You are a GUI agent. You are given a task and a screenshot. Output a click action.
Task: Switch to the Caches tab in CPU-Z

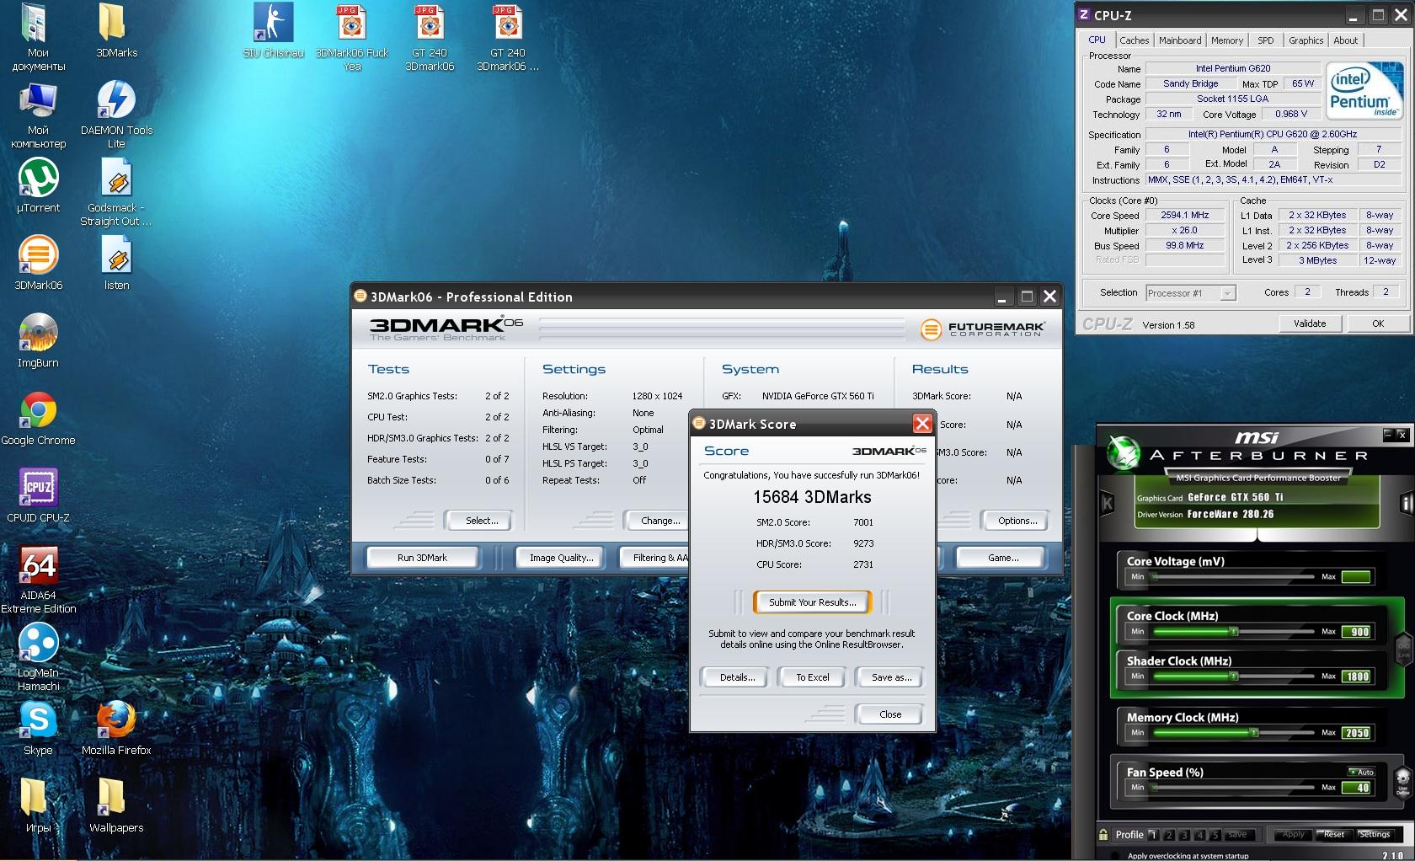pos(1134,40)
